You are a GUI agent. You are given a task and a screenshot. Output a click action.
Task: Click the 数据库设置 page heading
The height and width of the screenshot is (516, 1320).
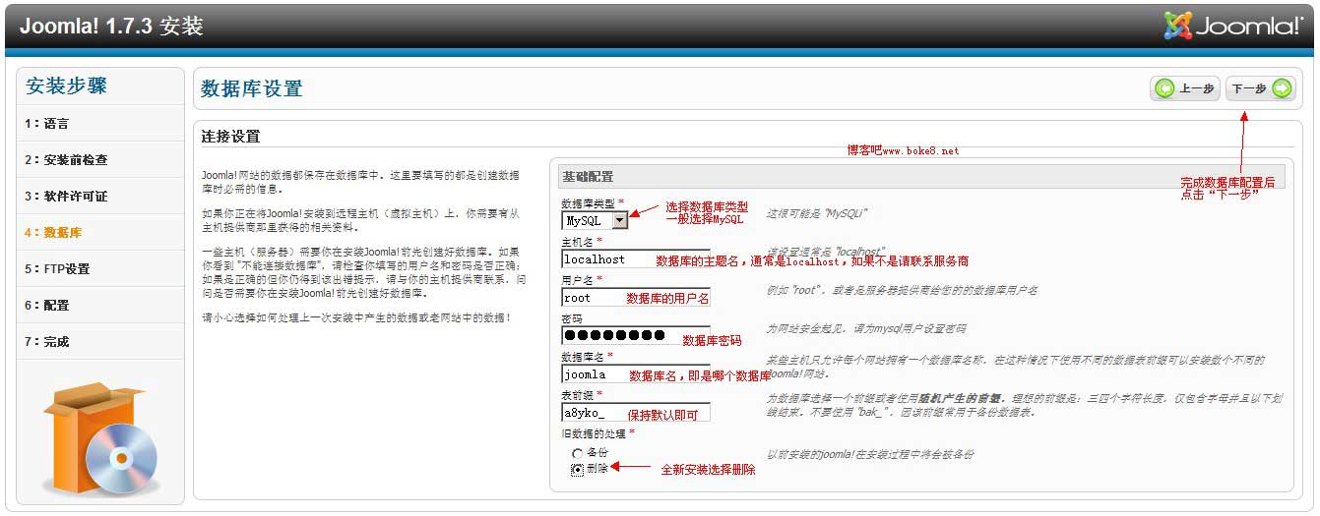click(251, 88)
